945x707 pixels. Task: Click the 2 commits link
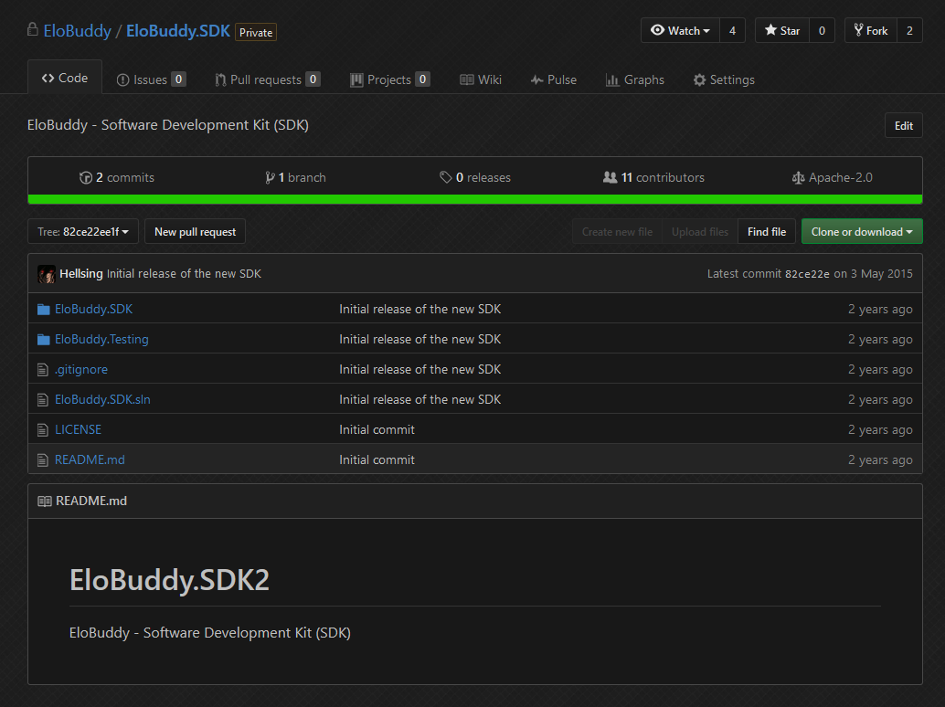pyautogui.click(x=117, y=177)
